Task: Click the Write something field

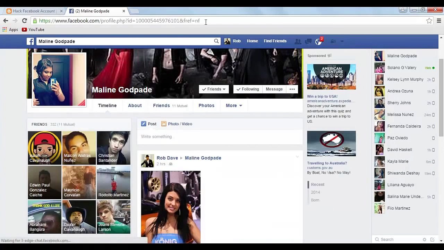Action: 220,137
